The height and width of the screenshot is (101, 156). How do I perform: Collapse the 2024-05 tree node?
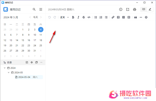tap(9, 73)
